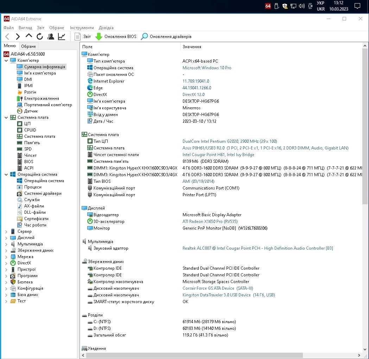The width and height of the screenshot is (369, 359).
Task: Open the Інструменти menu
Action: point(82,28)
